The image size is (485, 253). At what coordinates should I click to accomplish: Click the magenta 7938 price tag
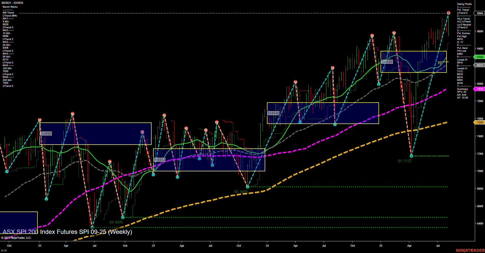tap(479, 89)
